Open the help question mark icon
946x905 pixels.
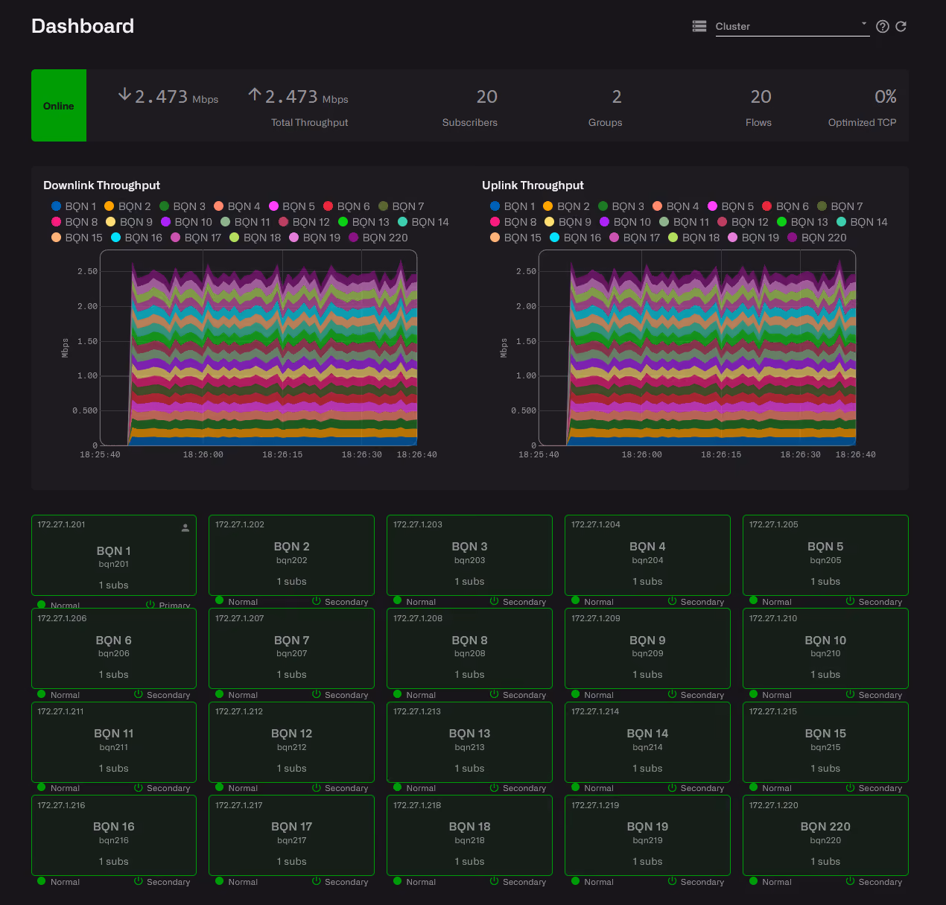[x=883, y=26]
